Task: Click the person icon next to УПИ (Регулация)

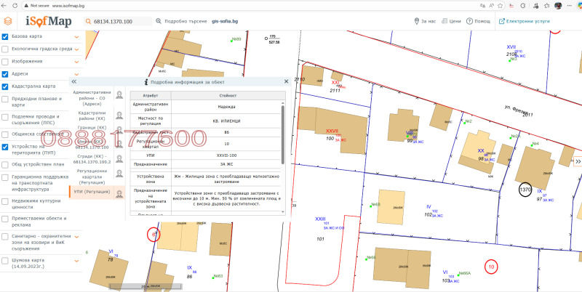Action: click(x=119, y=193)
